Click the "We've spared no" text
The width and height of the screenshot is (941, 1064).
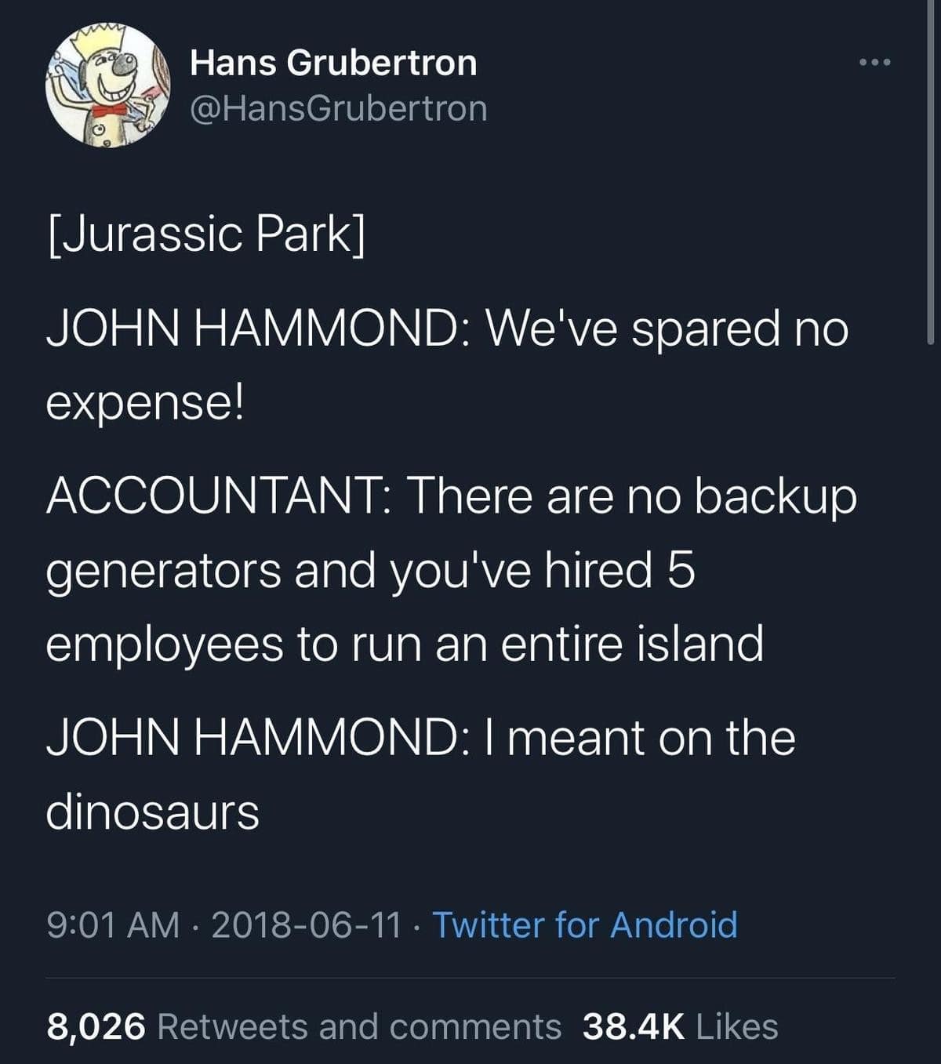(667, 328)
